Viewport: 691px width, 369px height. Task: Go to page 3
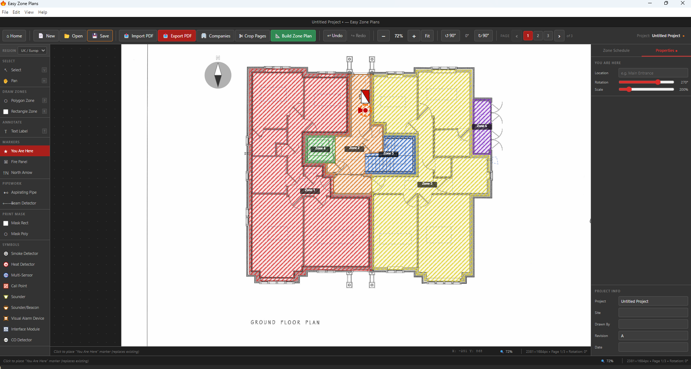pyautogui.click(x=548, y=36)
